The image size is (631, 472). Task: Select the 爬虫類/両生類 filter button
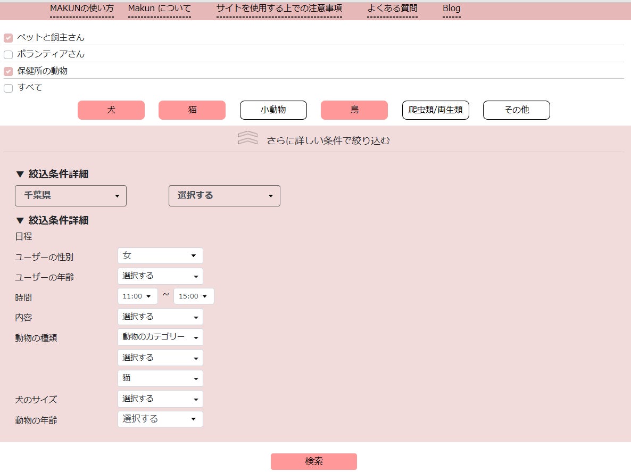pyautogui.click(x=435, y=110)
